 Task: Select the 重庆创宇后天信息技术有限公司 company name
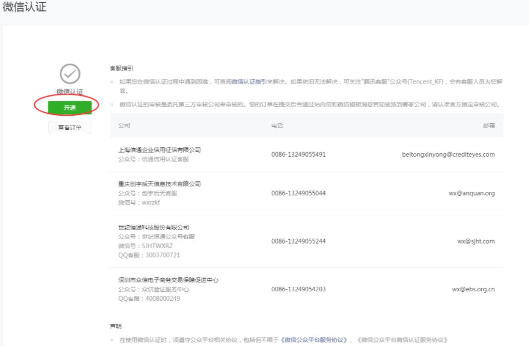[159, 184]
